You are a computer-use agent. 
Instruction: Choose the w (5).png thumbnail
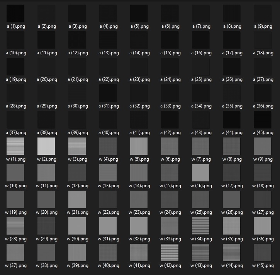click(139, 146)
